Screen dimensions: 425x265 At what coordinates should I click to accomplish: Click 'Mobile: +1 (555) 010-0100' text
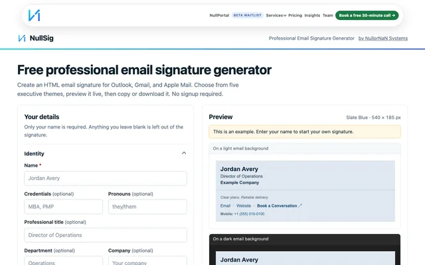point(242,214)
